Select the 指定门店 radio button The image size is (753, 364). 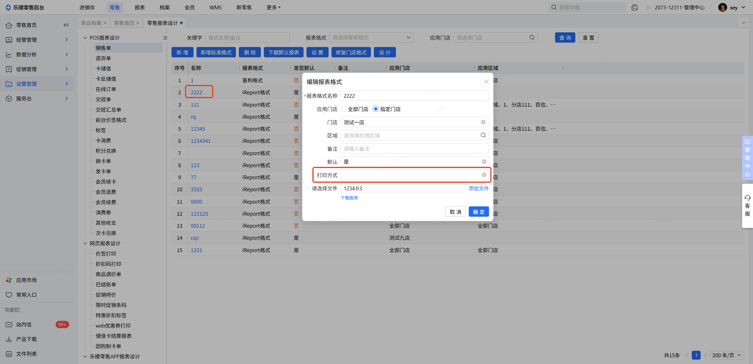tap(376, 109)
